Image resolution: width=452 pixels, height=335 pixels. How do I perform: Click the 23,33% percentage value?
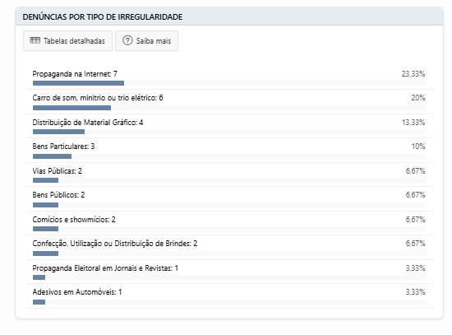click(x=413, y=74)
